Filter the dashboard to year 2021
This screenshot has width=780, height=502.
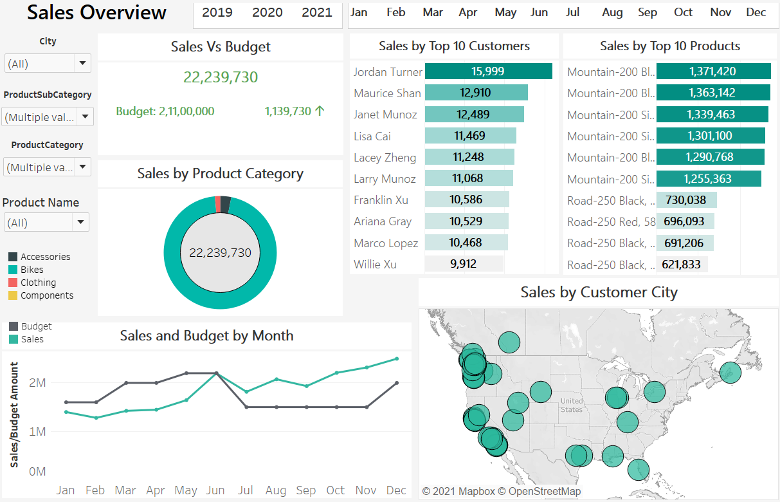[317, 12]
